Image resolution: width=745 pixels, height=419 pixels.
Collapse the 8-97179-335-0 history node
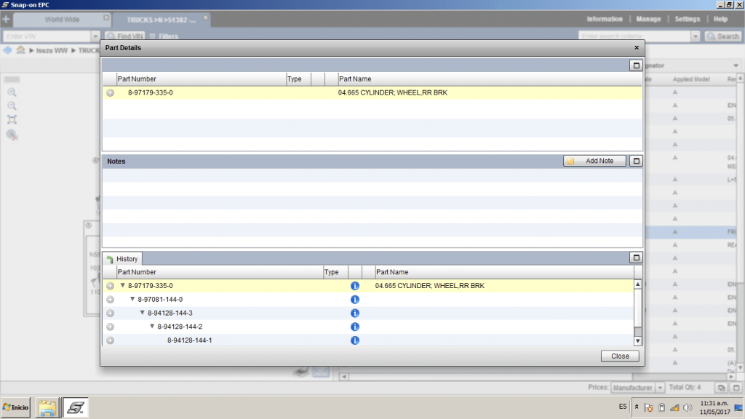pos(122,285)
